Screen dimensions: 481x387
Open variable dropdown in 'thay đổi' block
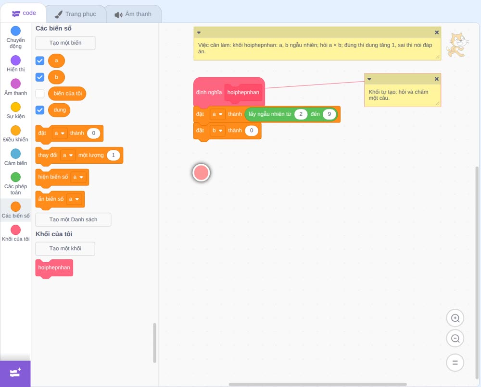pyautogui.click(x=68, y=155)
